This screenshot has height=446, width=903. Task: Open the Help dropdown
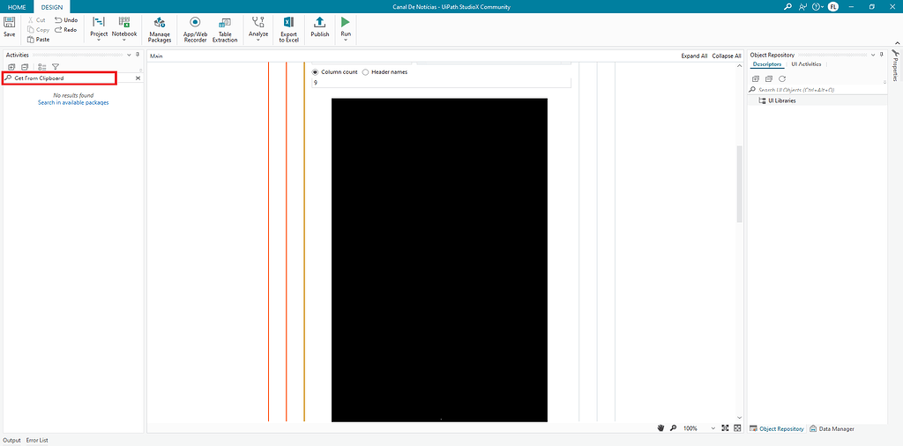click(x=817, y=7)
